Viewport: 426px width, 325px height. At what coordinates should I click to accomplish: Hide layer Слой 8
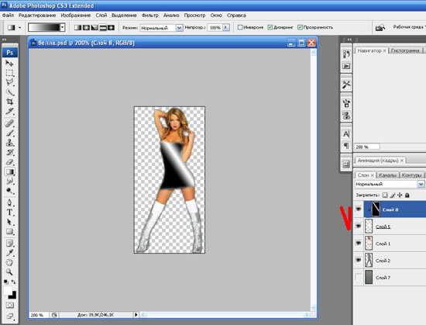359,209
